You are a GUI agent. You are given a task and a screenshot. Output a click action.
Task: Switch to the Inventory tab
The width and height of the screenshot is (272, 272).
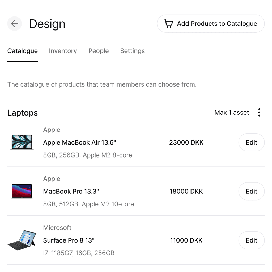click(x=63, y=51)
